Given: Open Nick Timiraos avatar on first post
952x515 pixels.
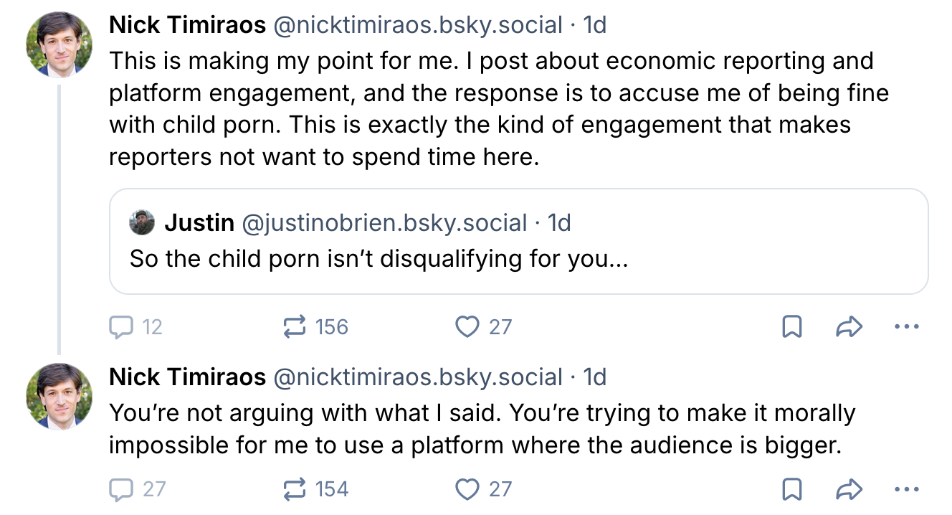Looking at the screenshot, I should [x=59, y=44].
